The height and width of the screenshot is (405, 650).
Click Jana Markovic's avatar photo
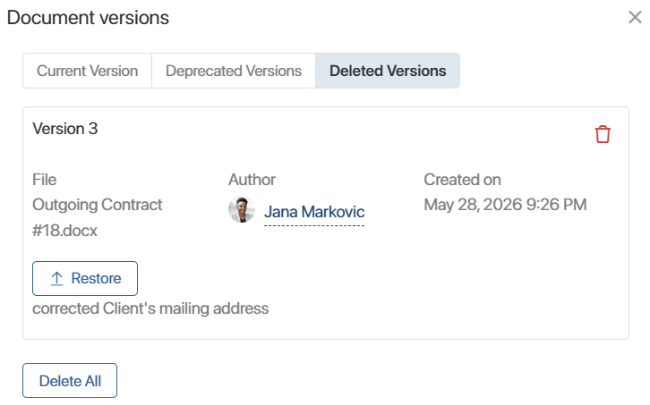[x=241, y=209]
